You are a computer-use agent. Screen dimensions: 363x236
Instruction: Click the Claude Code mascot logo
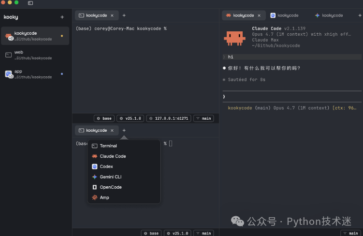[x=234, y=38]
